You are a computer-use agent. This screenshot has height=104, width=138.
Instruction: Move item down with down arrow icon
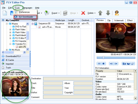[x=108, y=13]
